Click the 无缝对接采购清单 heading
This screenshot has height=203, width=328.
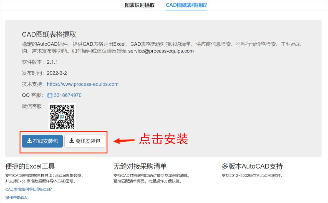[x=140, y=166]
